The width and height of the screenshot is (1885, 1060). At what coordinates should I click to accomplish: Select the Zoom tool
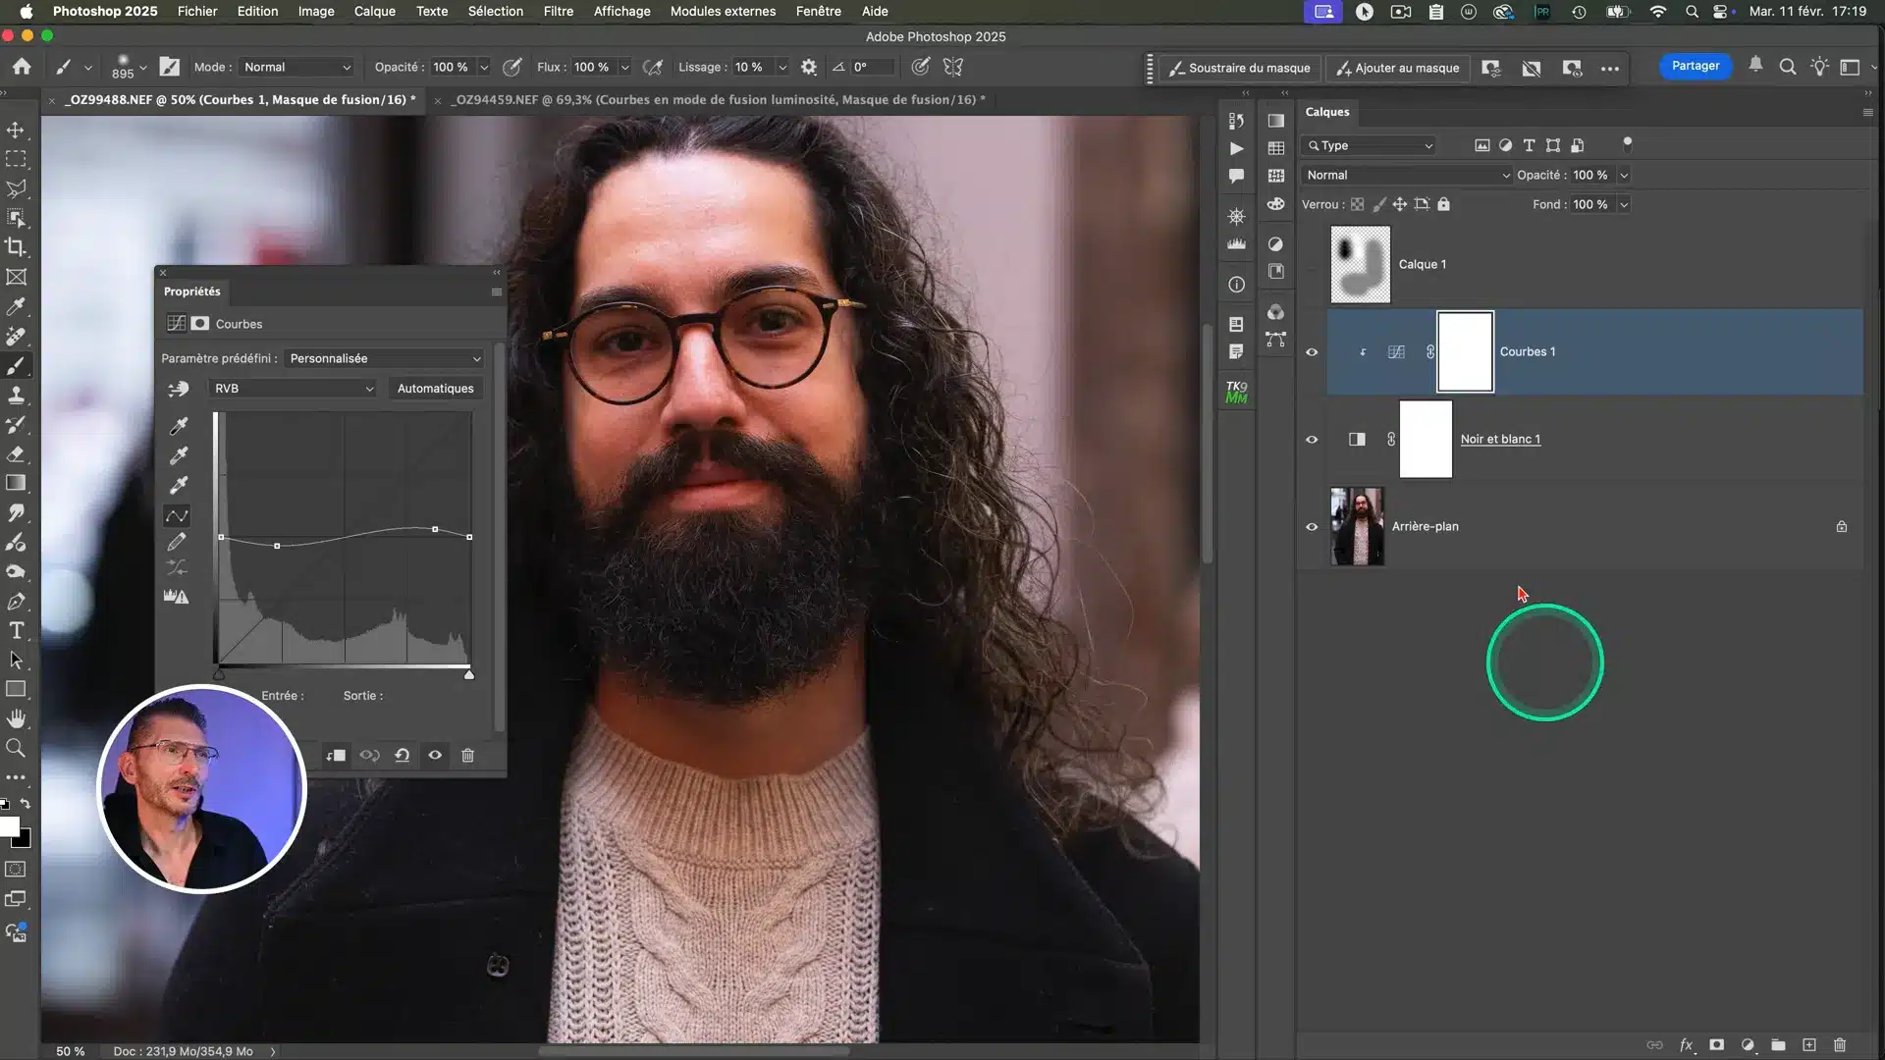(16, 748)
